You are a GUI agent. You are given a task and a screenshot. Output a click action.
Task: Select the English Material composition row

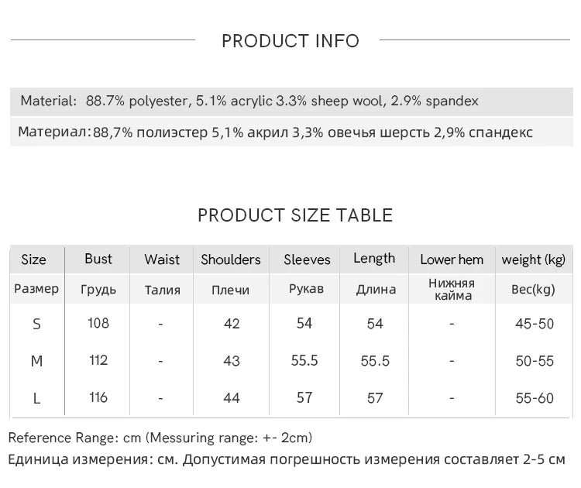coord(291,101)
